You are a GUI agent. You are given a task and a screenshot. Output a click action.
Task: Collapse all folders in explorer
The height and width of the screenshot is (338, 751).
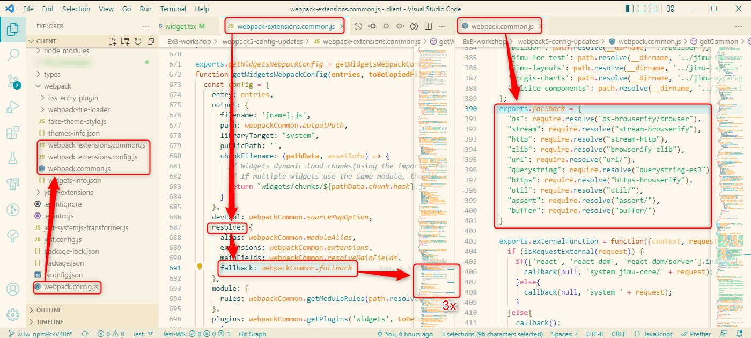(x=151, y=41)
